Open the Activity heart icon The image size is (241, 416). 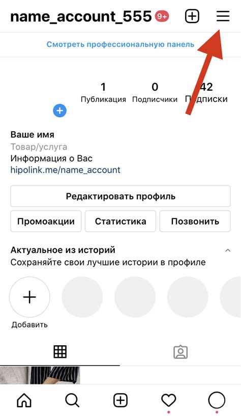[169, 400]
